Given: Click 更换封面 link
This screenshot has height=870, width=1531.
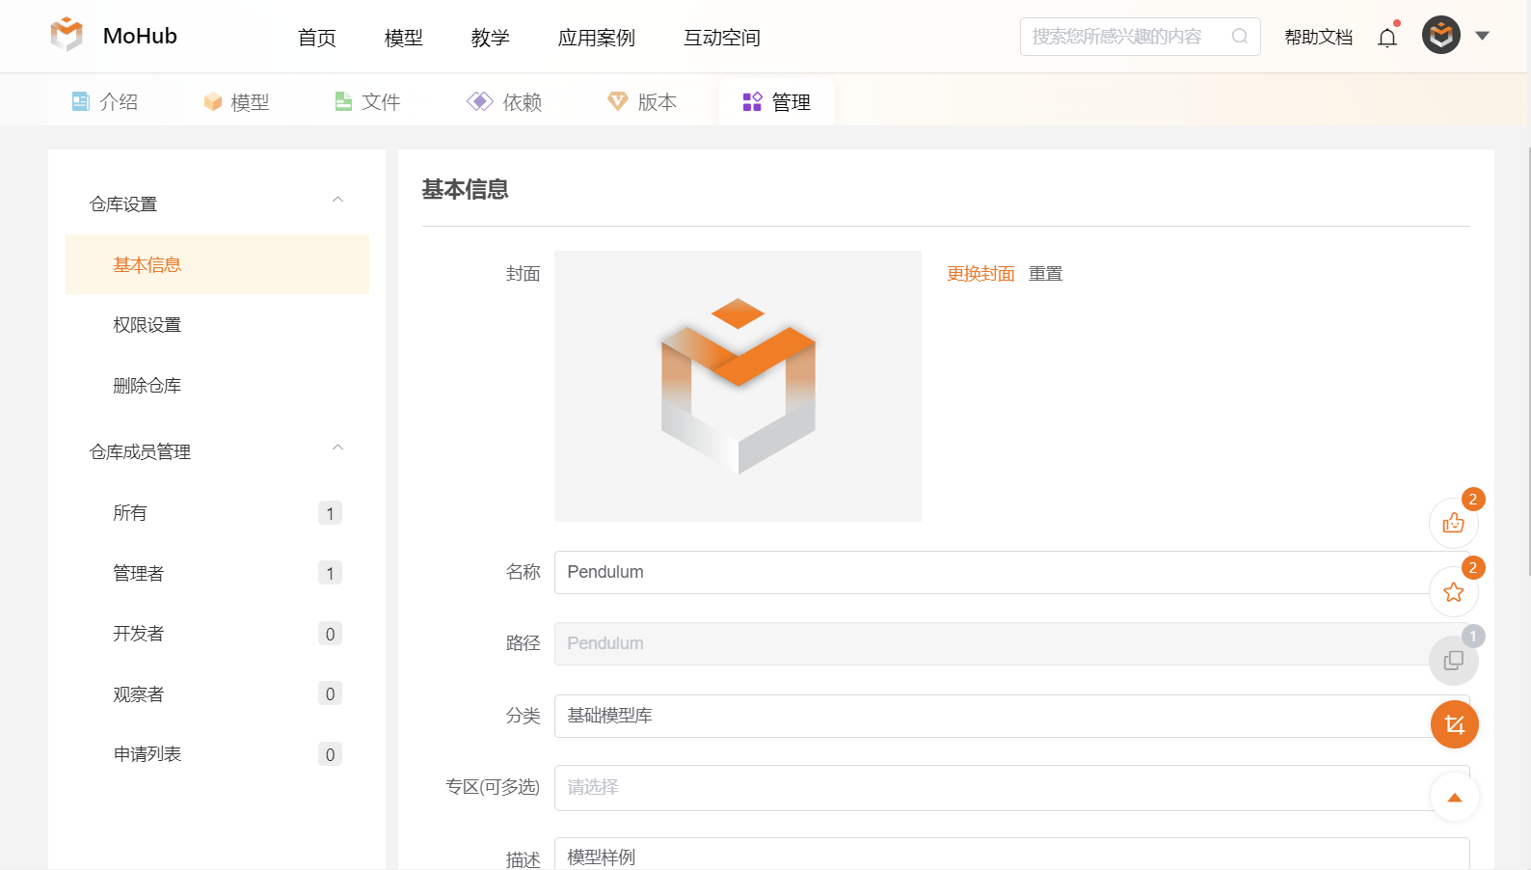Looking at the screenshot, I should 980,274.
